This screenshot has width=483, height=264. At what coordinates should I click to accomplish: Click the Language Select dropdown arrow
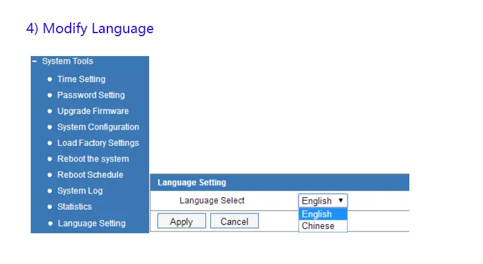(x=341, y=201)
